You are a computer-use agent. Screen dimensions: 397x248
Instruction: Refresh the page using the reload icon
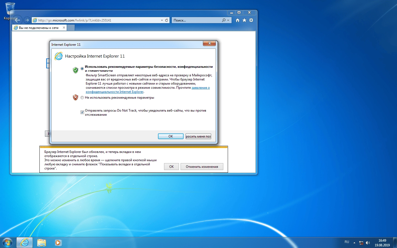click(167, 20)
